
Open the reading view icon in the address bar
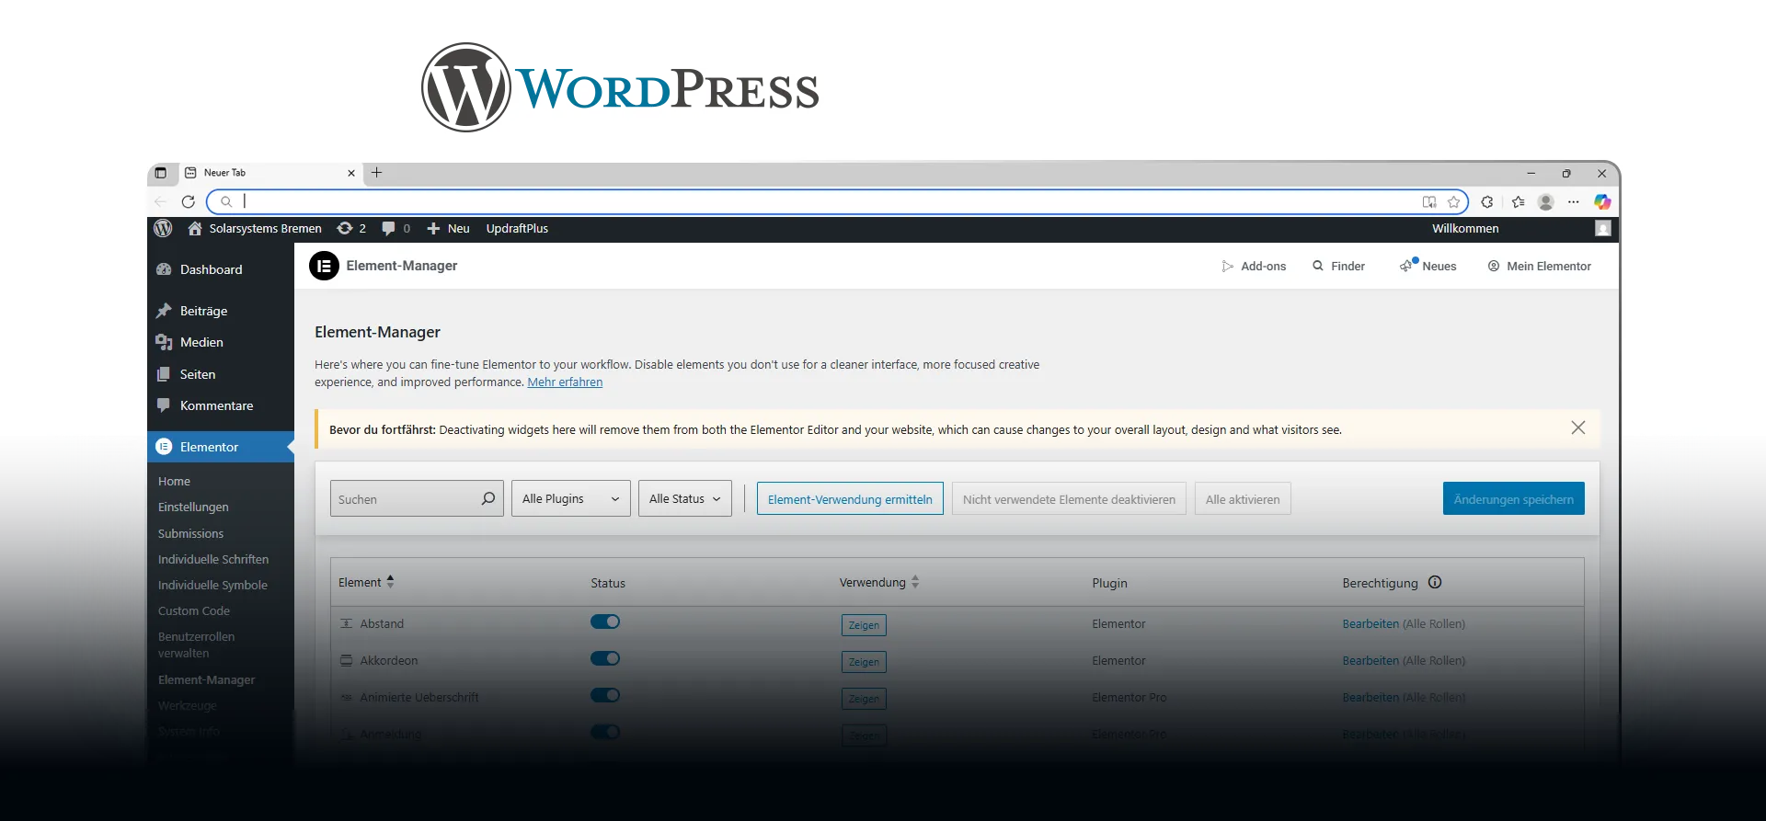pos(1429,201)
